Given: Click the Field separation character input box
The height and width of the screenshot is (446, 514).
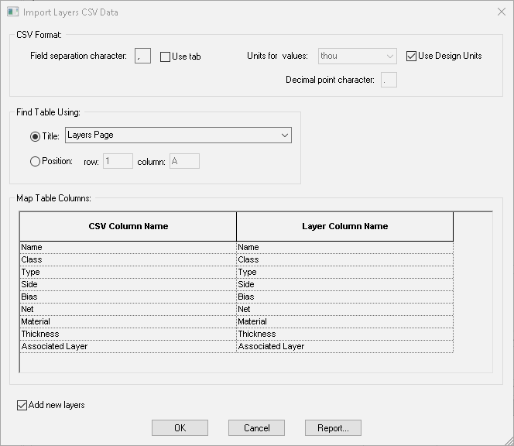Looking at the screenshot, I should pyautogui.click(x=142, y=56).
